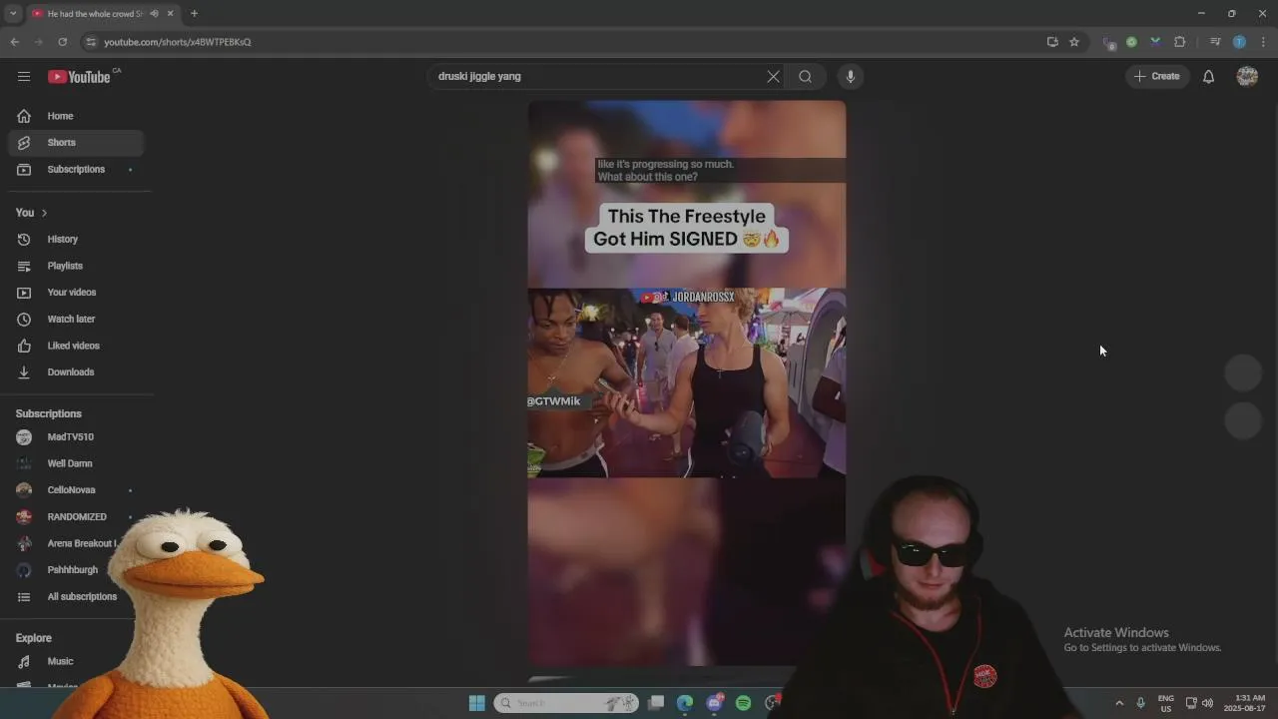Click the browser back arrow
Screen dimensions: 1278x719
(x=14, y=42)
